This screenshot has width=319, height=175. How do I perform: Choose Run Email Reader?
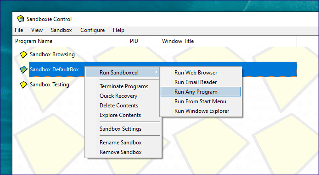coord(201,82)
